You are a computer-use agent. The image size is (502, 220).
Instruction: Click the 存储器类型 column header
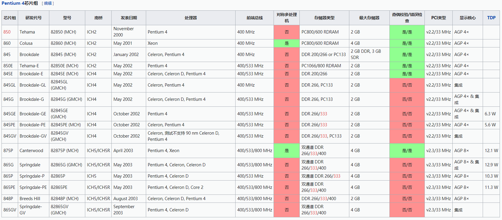point(324,18)
